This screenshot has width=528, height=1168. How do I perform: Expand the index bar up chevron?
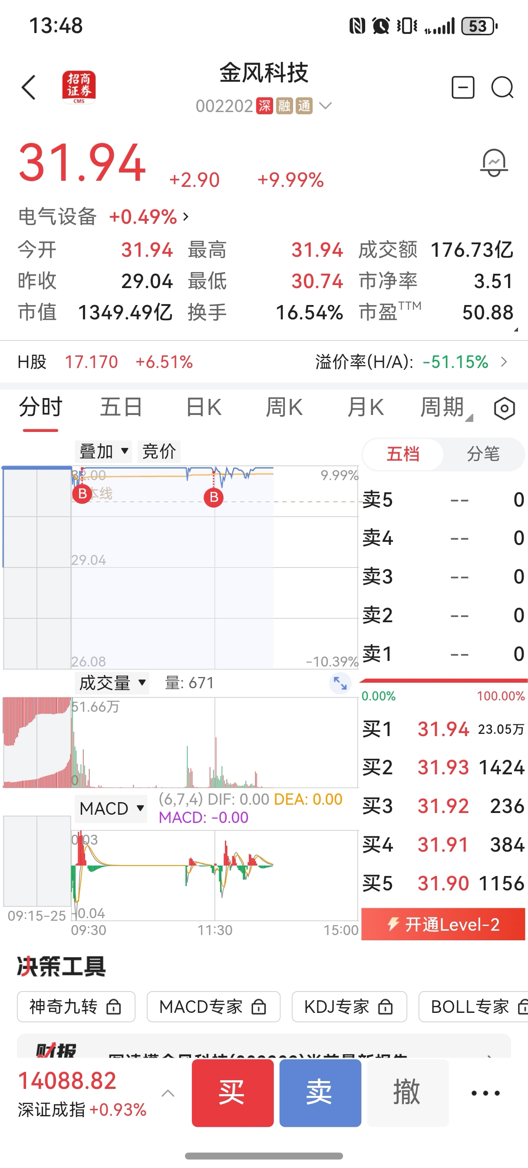point(168,1093)
